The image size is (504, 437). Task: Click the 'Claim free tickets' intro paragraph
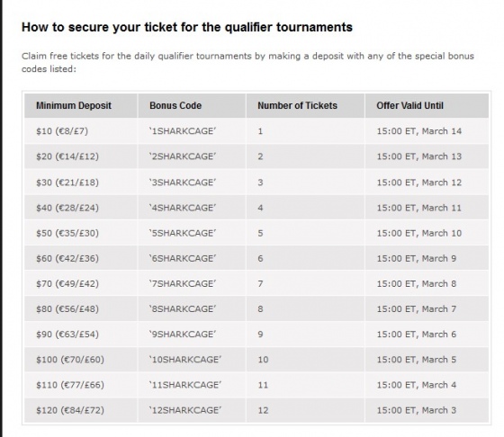[x=247, y=62]
